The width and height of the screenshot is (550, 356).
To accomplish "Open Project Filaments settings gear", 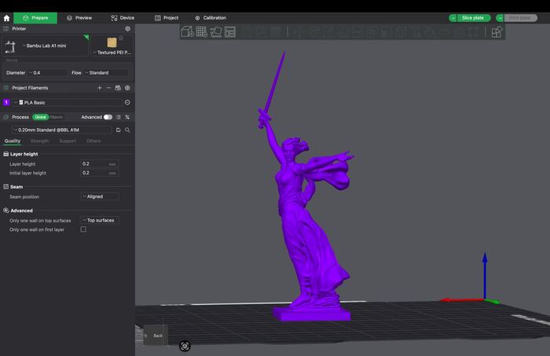I will pyautogui.click(x=127, y=88).
